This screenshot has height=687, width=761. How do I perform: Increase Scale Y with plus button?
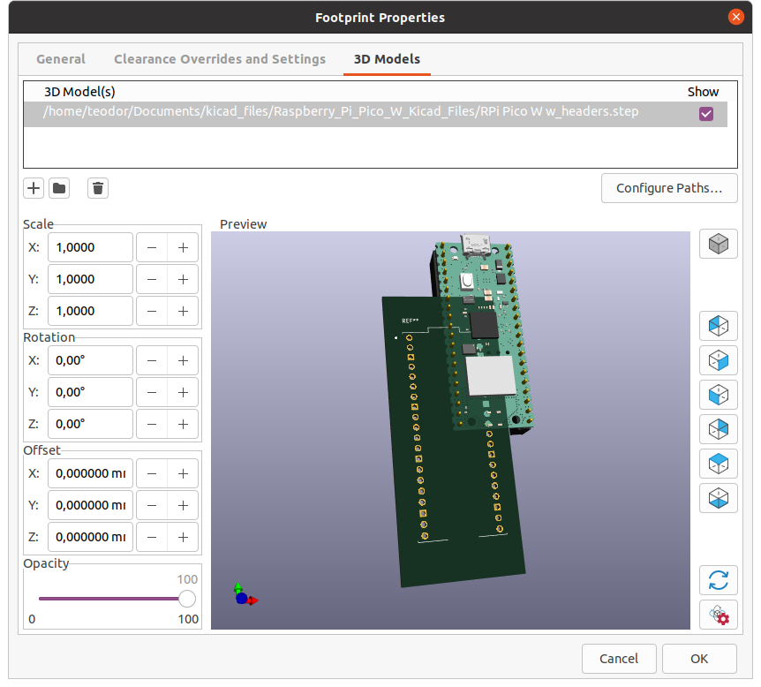click(x=183, y=279)
